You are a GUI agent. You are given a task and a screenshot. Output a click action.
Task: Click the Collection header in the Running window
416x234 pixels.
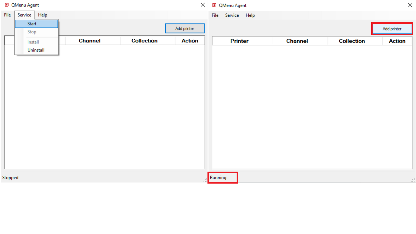(x=352, y=41)
